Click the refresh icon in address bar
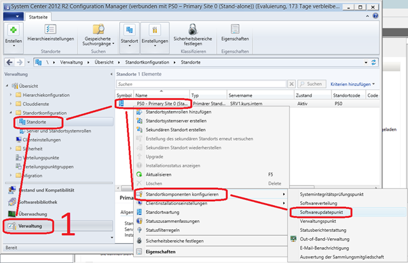 point(374,62)
